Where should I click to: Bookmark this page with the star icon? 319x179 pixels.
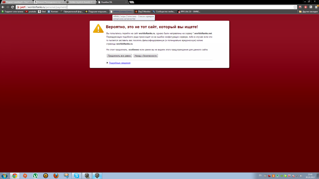(x=295, y=7)
